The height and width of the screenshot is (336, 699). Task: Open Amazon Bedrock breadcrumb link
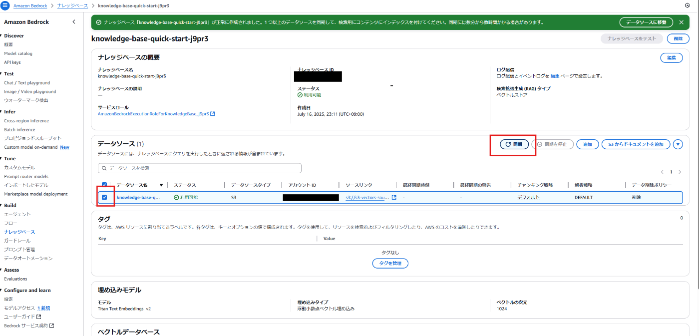pyautogui.click(x=30, y=5)
